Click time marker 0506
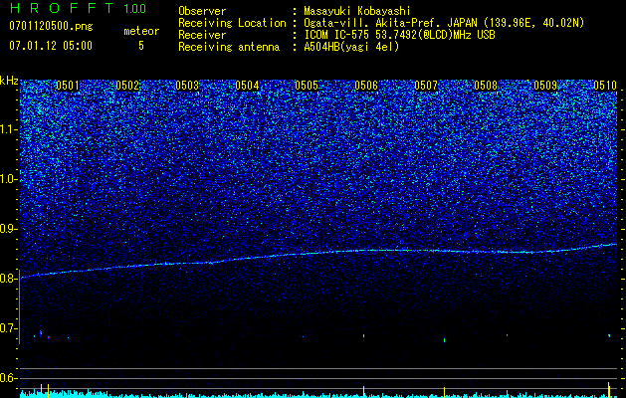Image resolution: width=626 pixels, height=398 pixels. pyautogui.click(x=366, y=86)
